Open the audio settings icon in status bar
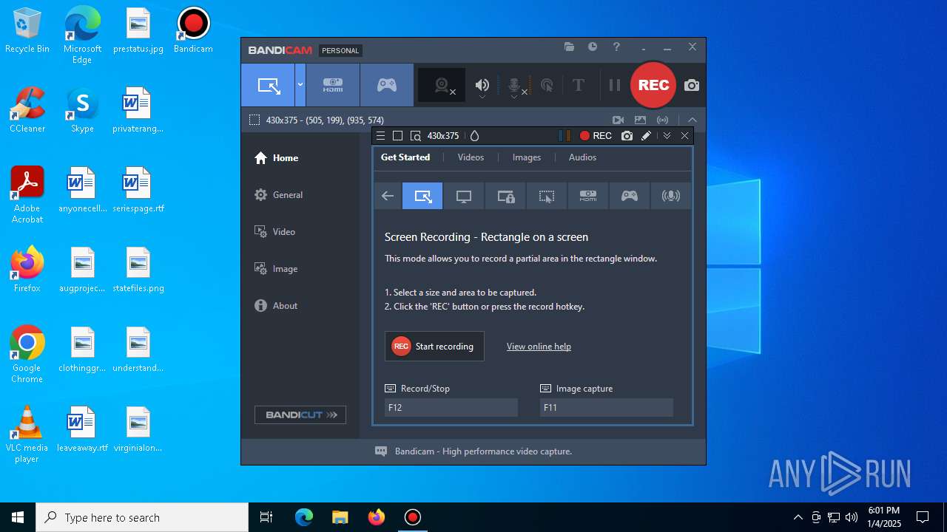947x532 pixels. [x=663, y=120]
